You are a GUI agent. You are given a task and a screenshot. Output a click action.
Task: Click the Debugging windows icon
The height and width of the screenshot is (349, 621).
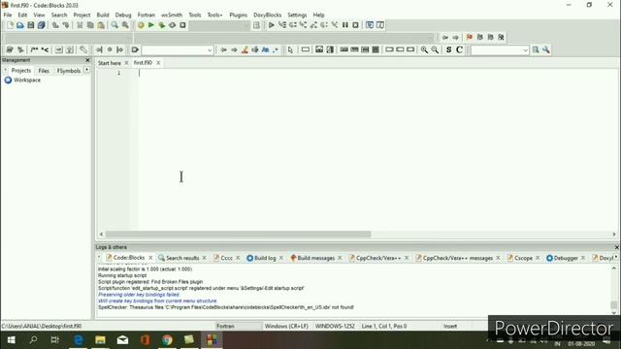(370, 25)
